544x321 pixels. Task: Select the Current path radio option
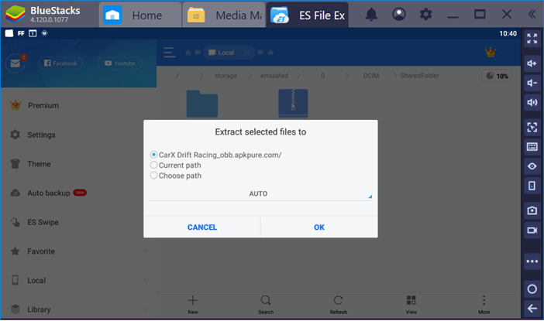point(176,166)
